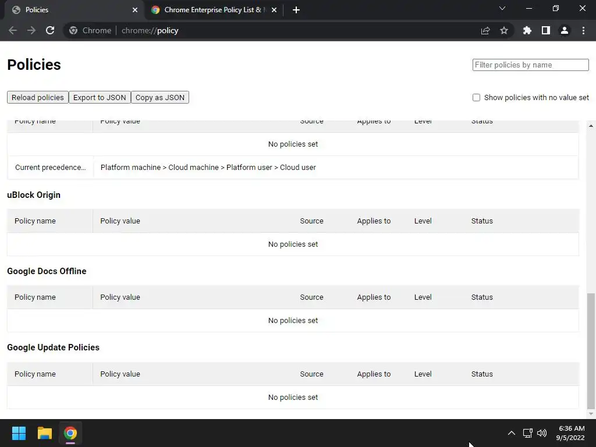Open the profile avatar icon
Viewport: 596px width, 447px height.
tap(565, 30)
